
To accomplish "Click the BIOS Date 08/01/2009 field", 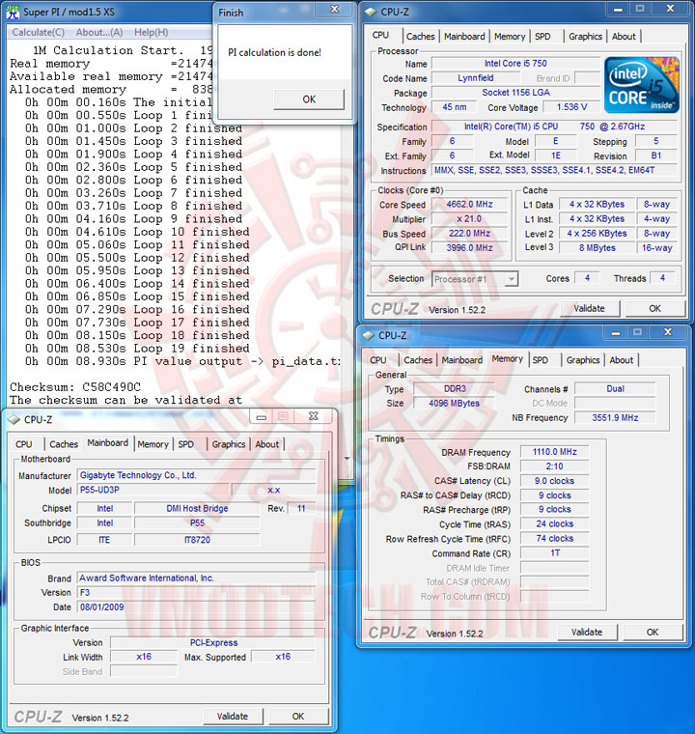I will click(196, 607).
